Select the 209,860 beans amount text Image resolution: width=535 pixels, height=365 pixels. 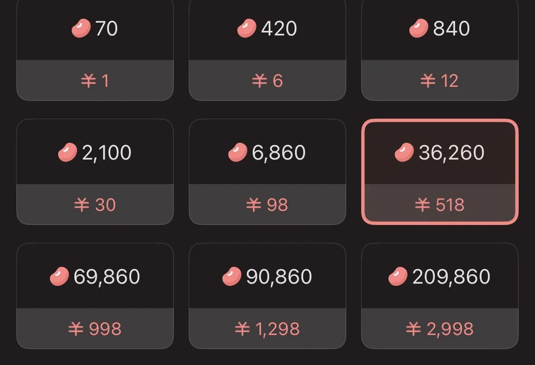click(451, 276)
